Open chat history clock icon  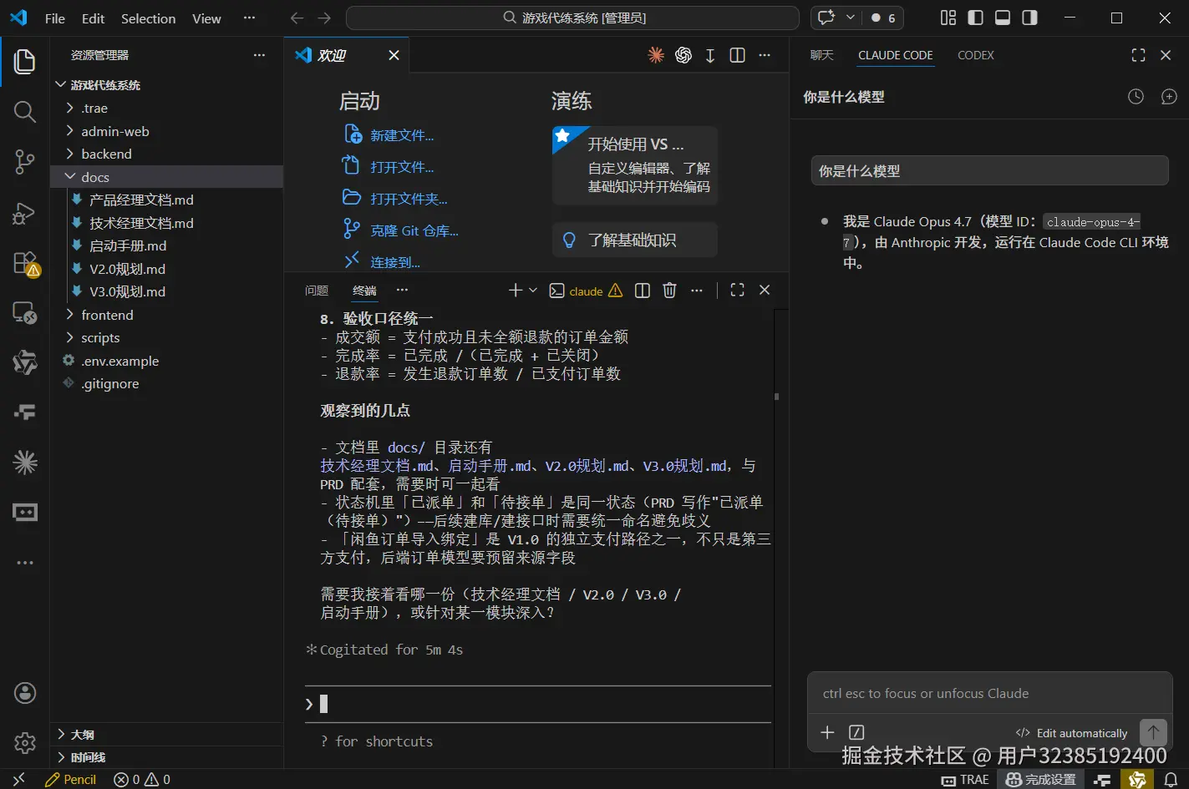(x=1136, y=97)
